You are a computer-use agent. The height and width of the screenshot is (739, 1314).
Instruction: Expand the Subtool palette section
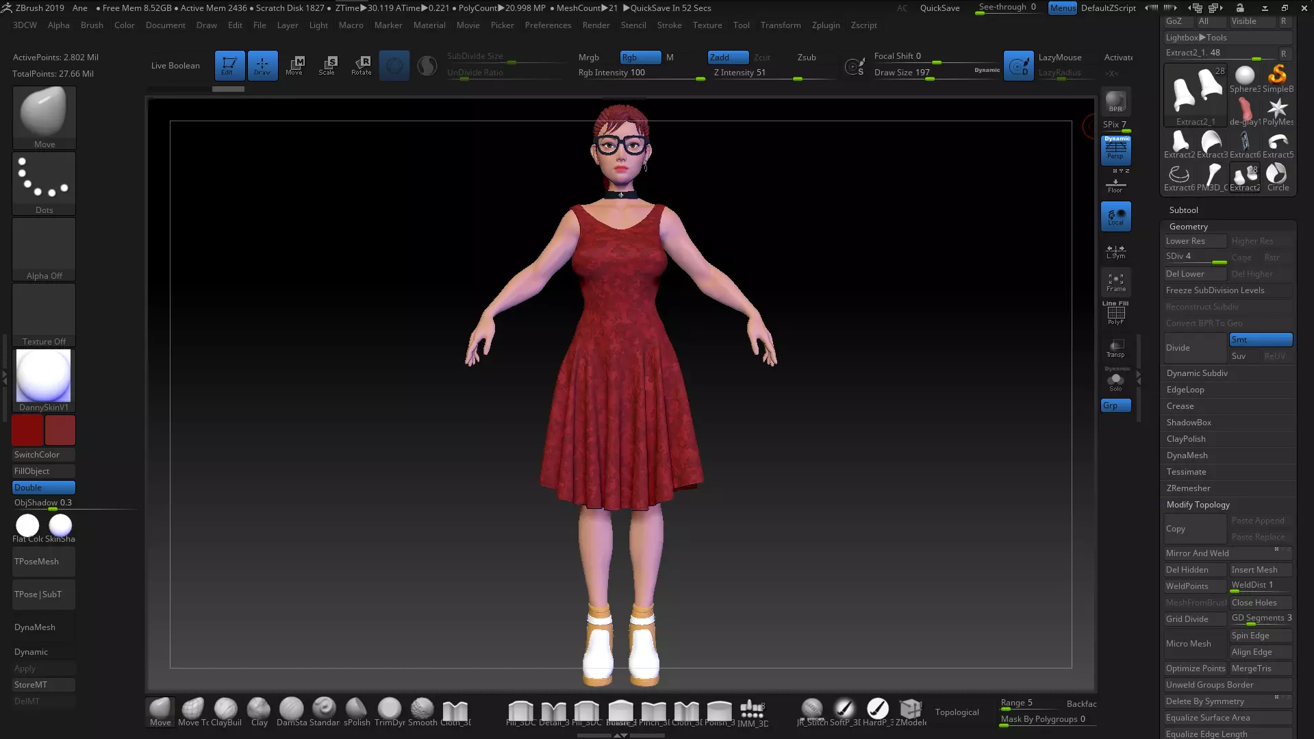(1184, 210)
